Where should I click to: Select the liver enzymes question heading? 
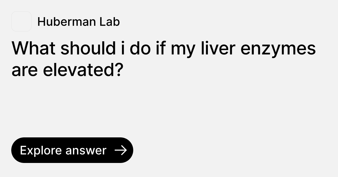pyautogui.click(x=163, y=59)
